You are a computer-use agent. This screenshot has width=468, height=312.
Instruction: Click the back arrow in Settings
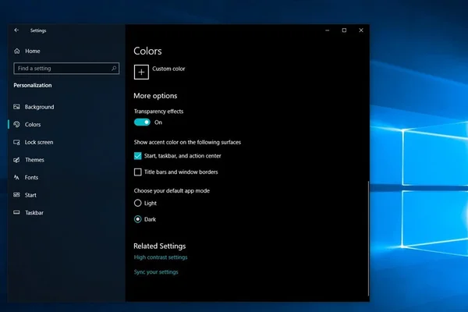coord(16,30)
